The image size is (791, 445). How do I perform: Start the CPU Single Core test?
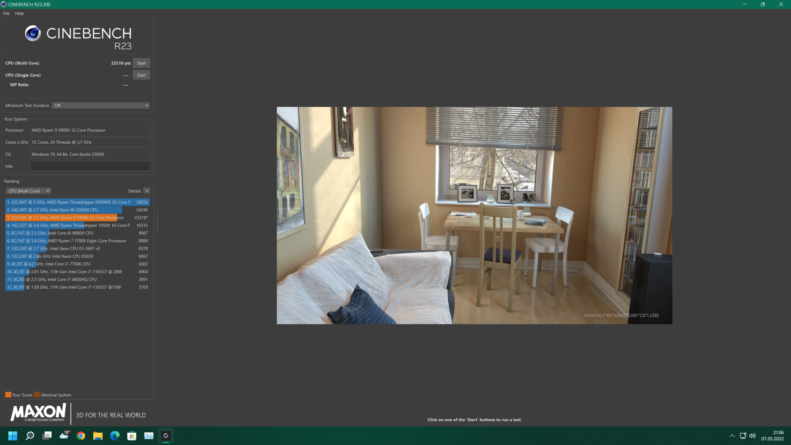141,75
